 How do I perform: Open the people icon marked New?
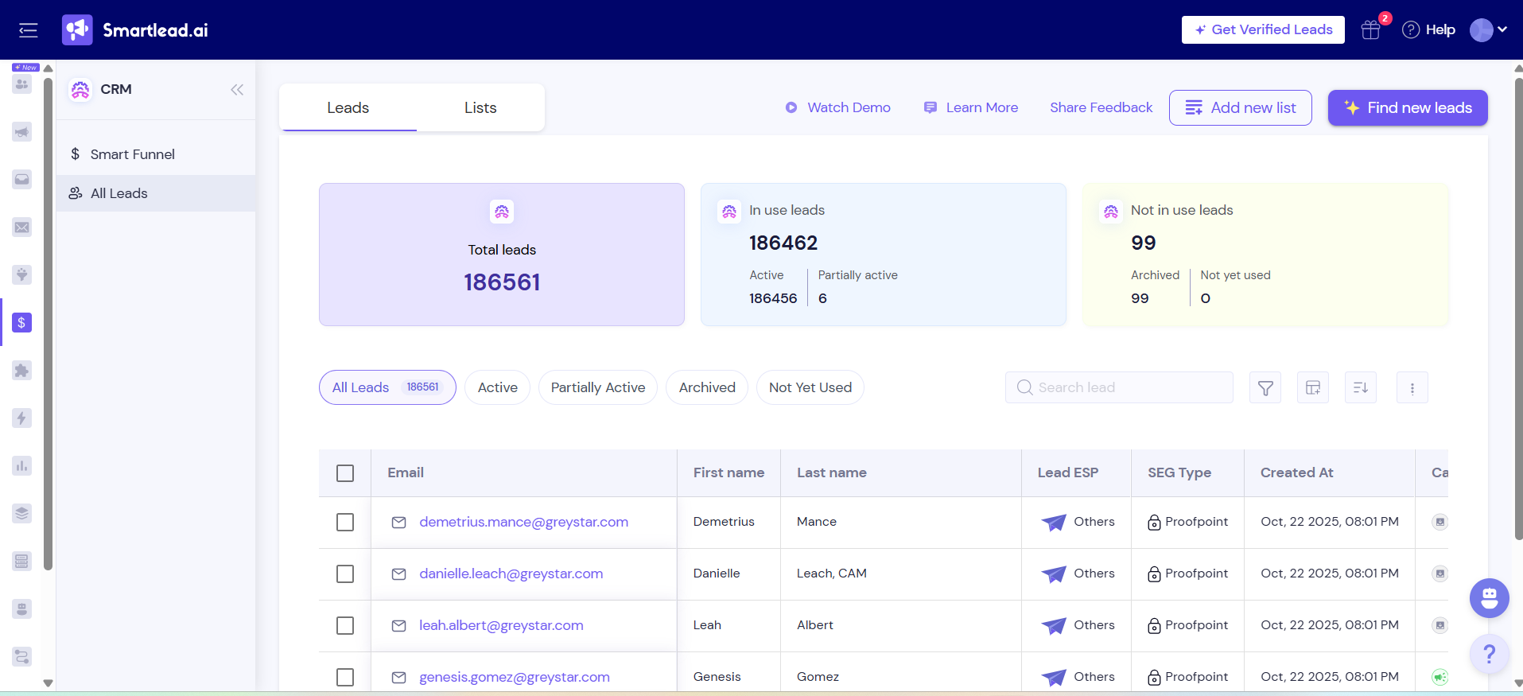coord(22,84)
